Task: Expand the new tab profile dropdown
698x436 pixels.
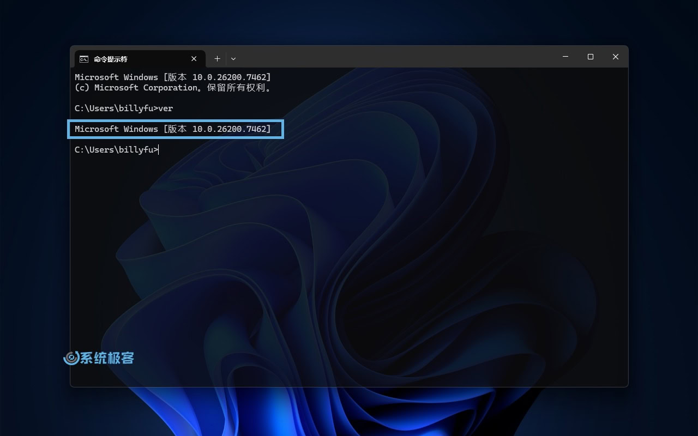Action: [x=233, y=59]
